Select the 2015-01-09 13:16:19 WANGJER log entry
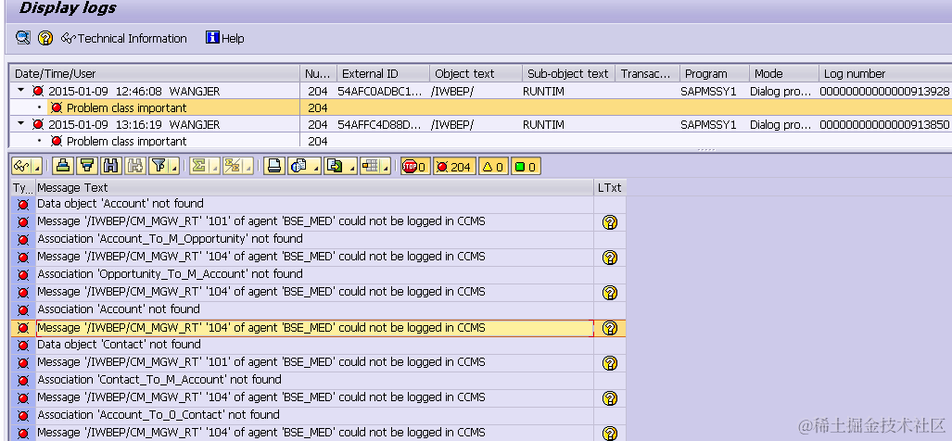The image size is (952, 441). coord(134,124)
